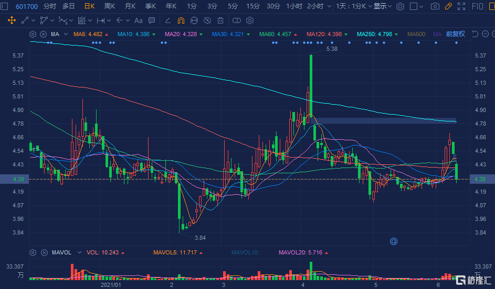Viewport: 495px width, 289px height.
Task: Toggle the drawing pencil tool icon
Action: pos(448,6)
